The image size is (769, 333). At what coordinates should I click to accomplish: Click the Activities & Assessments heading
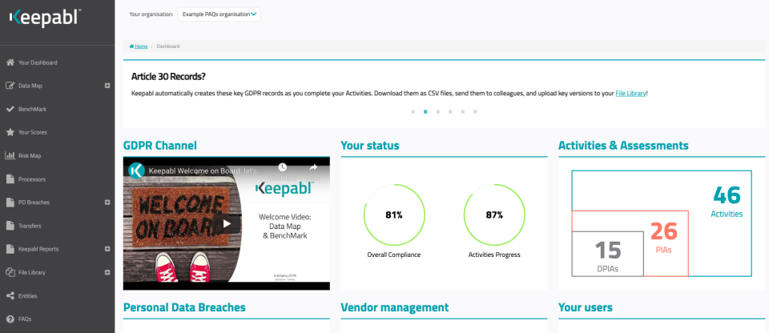[x=623, y=146]
